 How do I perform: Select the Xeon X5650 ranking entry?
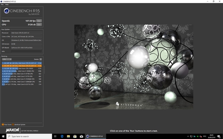coord(22,69)
